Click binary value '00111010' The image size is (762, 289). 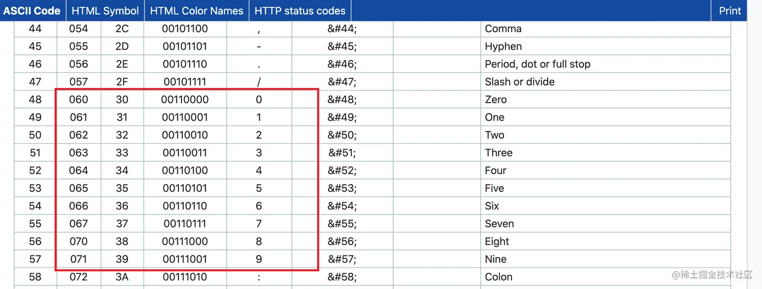(185, 277)
